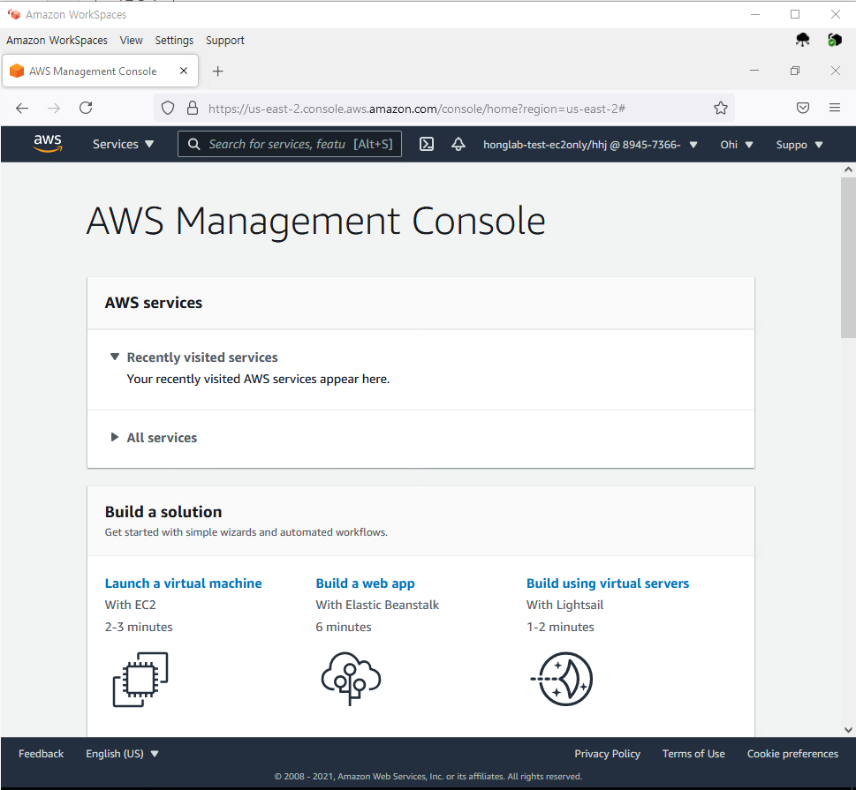Click the search for services field
Viewport: 856px width, 790px height.
(x=290, y=144)
